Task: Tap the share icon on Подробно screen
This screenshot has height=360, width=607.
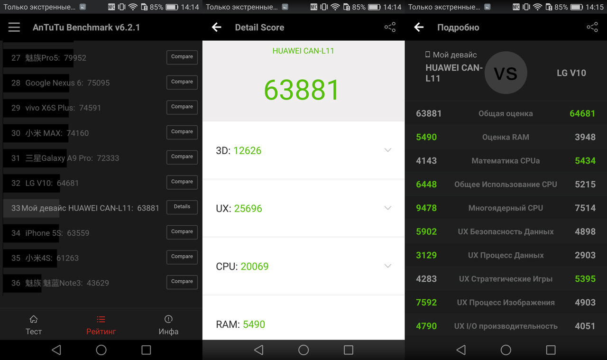Action: [592, 28]
